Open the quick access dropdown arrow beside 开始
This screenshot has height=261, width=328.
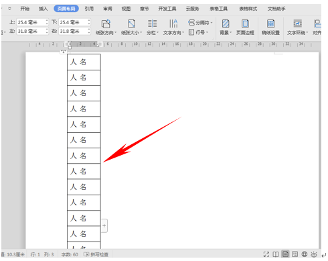tap(9, 9)
